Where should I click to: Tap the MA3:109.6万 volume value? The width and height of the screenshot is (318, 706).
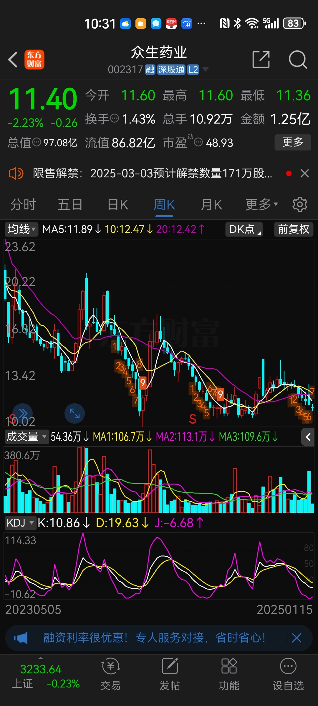[x=249, y=437]
